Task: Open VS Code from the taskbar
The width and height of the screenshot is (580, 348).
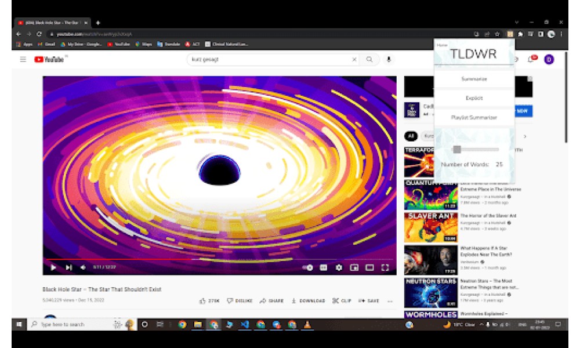Action: (245, 324)
